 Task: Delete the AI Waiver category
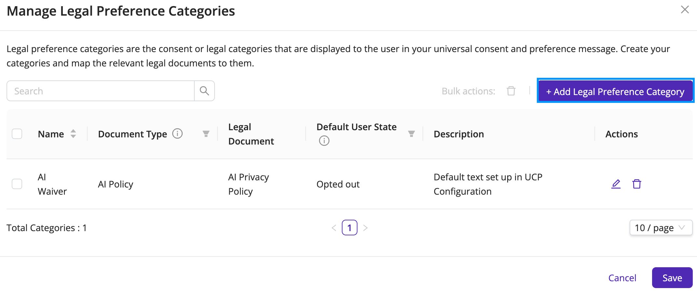click(637, 184)
